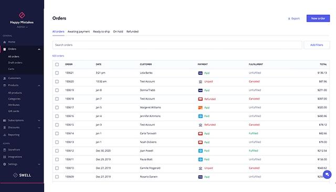Click card icon for order 100619
336x192 pixels.
click(x=201, y=90)
